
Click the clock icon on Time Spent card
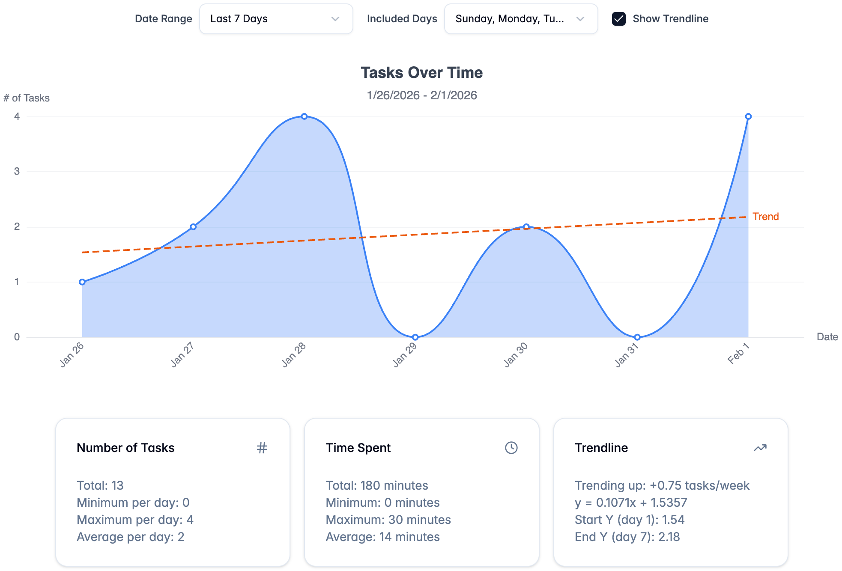point(511,448)
